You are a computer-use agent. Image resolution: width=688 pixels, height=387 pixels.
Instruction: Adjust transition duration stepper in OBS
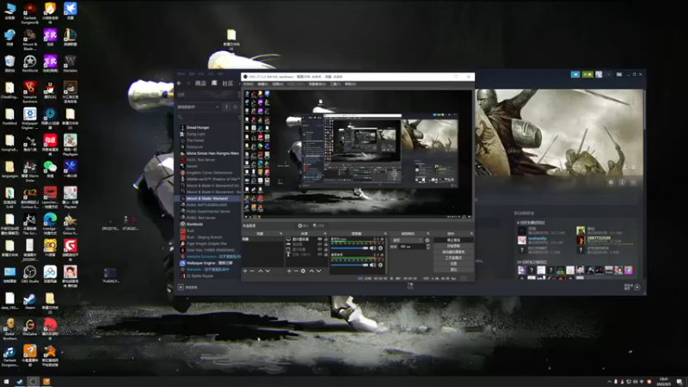(428, 247)
